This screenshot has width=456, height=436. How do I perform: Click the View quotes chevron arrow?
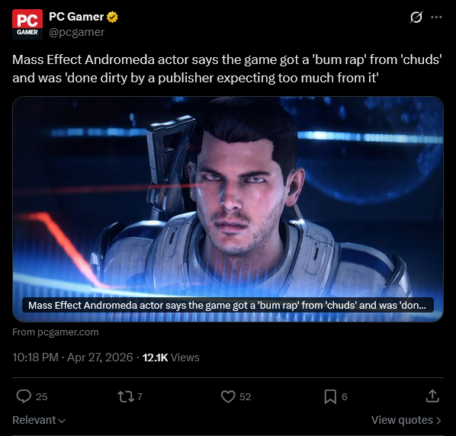pyautogui.click(x=438, y=420)
